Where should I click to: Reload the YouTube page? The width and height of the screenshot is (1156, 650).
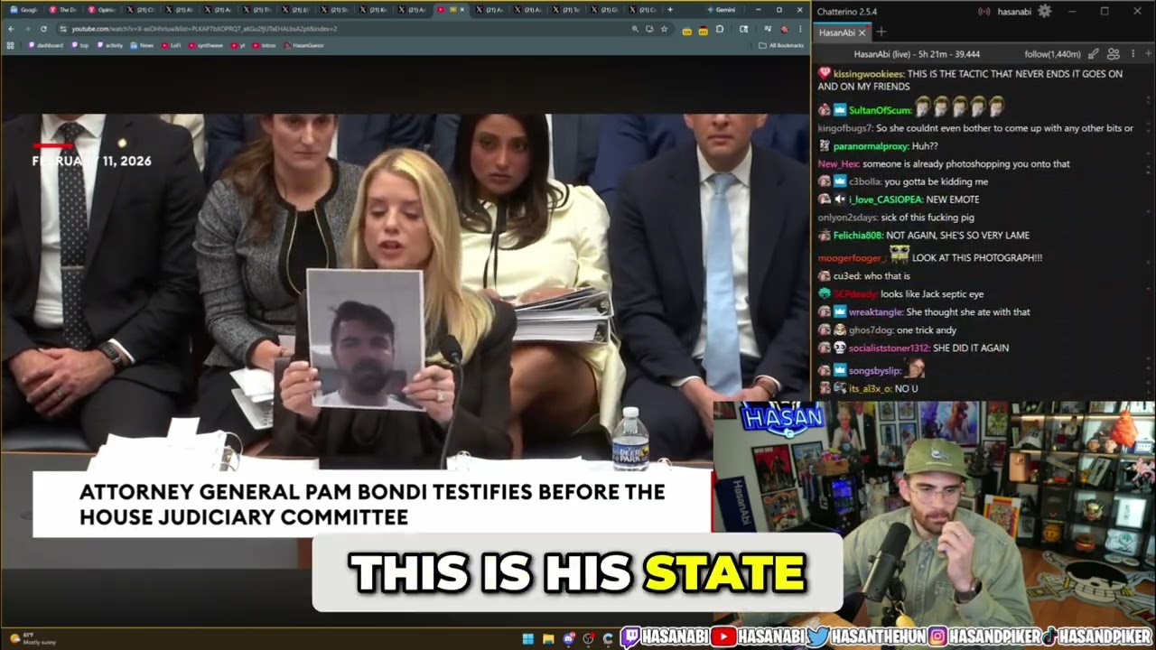tap(43, 29)
